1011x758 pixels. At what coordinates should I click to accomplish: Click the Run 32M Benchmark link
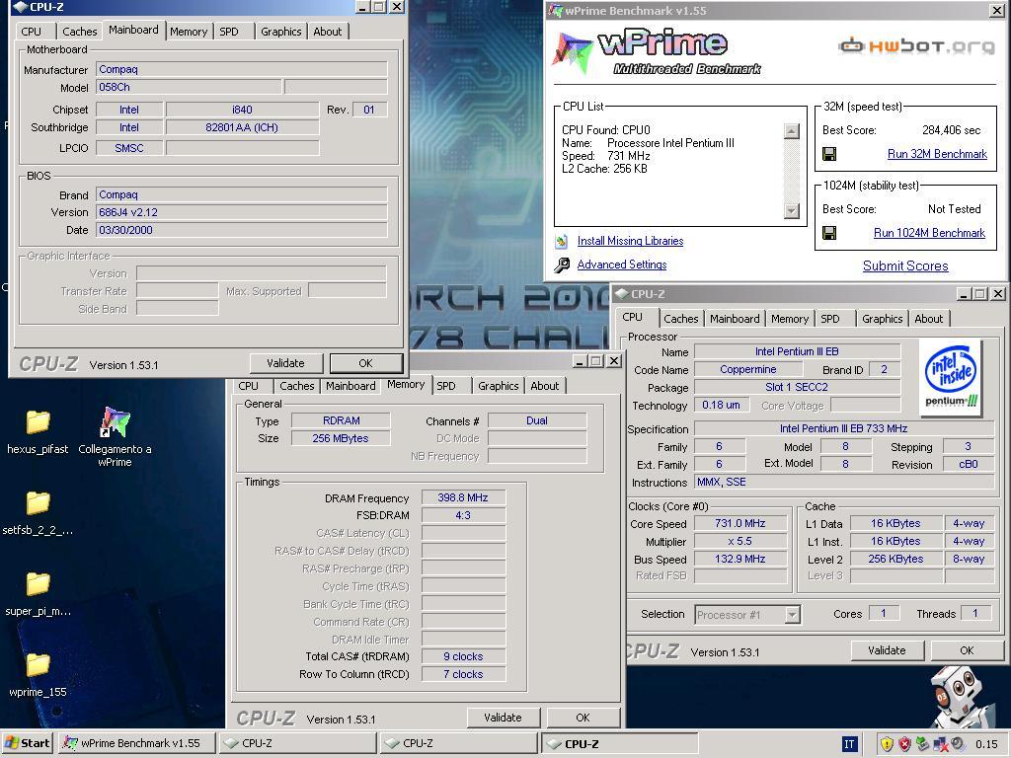tap(937, 154)
